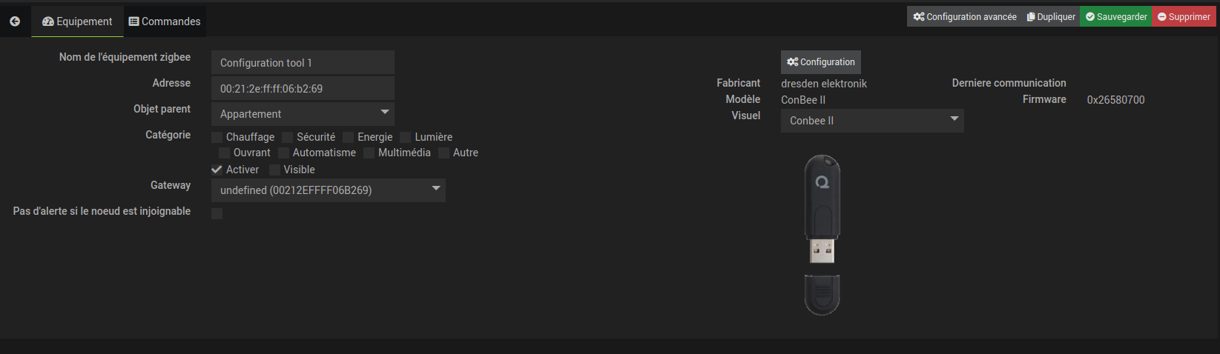Check the Sécurité category checkbox

pyautogui.click(x=288, y=137)
